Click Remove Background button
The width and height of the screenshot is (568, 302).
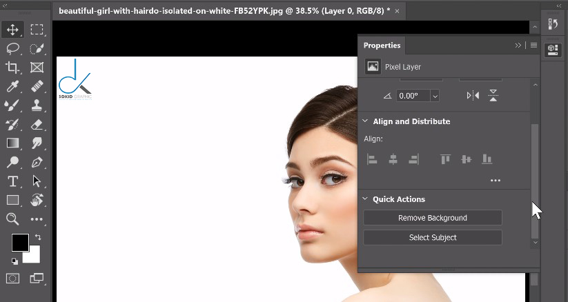click(433, 218)
